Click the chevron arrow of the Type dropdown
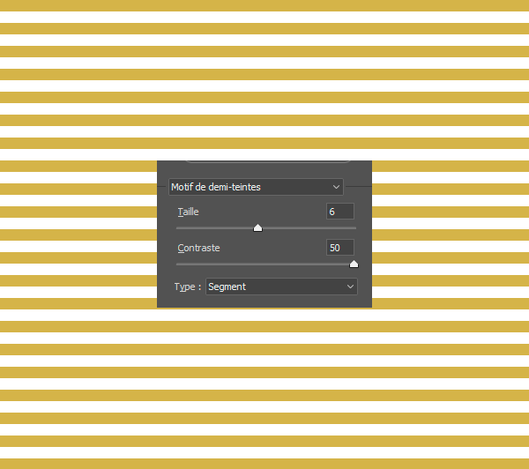This screenshot has height=469, width=529. [350, 287]
